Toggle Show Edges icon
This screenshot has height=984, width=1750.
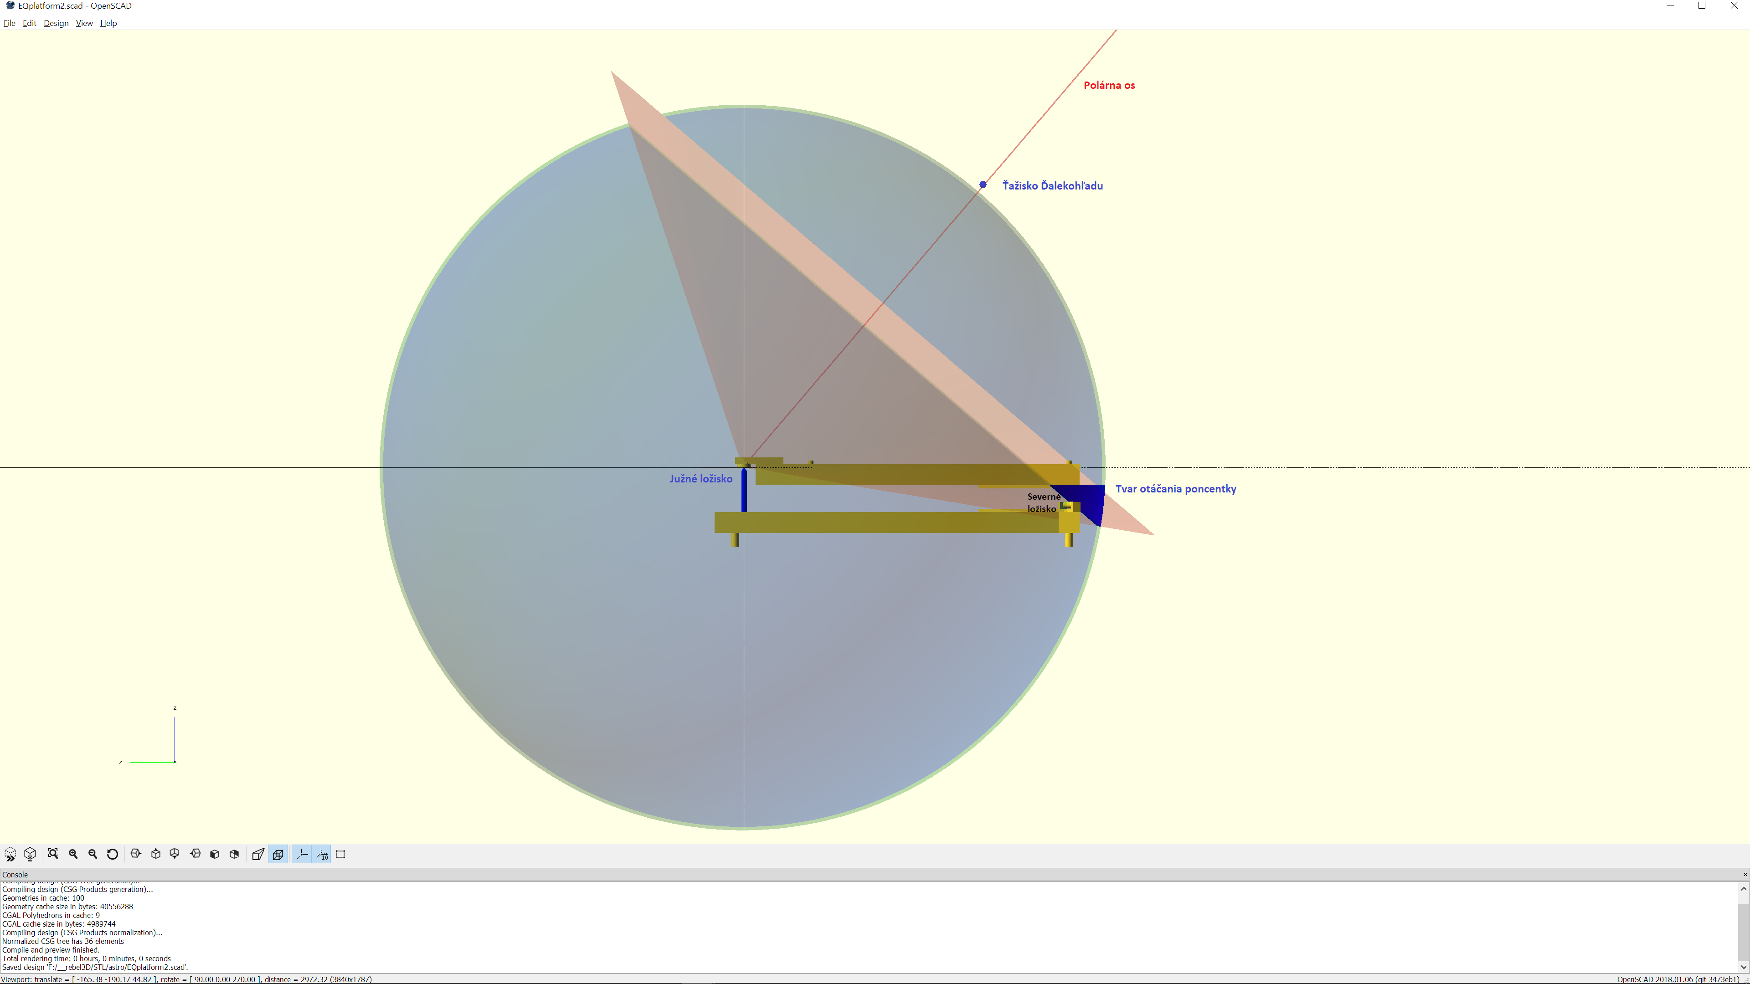pyautogui.click(x=341, y=854)
